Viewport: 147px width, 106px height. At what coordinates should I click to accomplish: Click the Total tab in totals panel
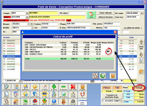(x=139, y=88)
